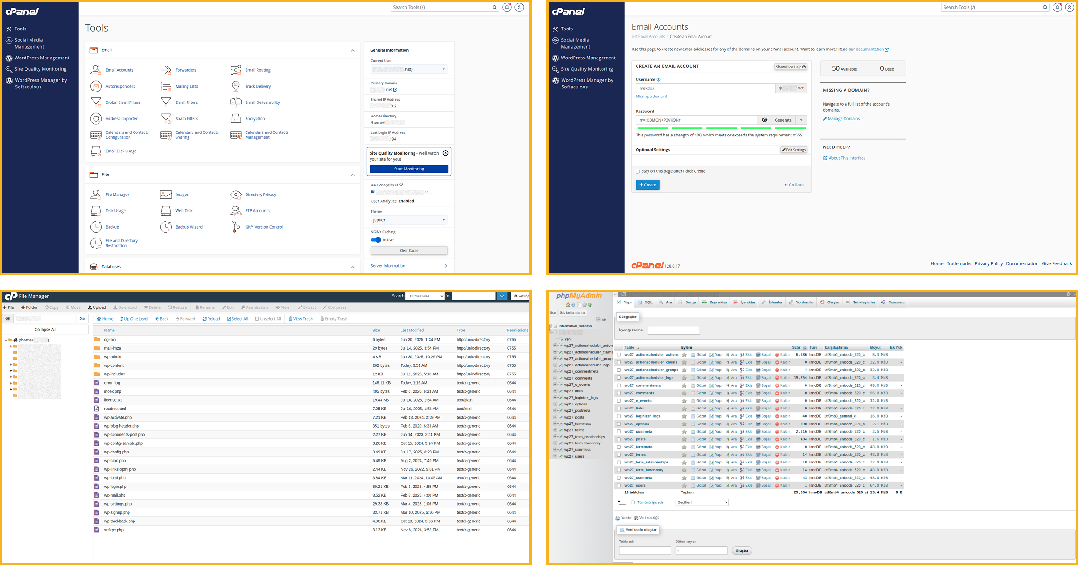Open Git Version Control
Image resolution: width=1078 pixels, height=565 pixels.
point(264,227)
